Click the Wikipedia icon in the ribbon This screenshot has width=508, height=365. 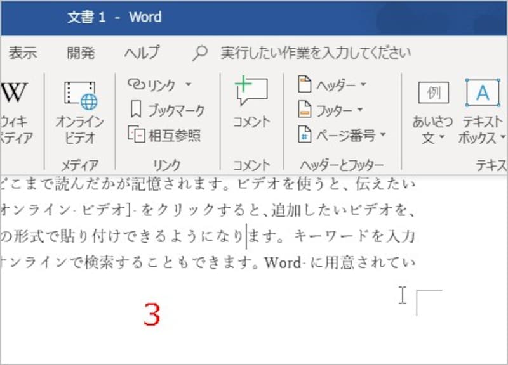click(x=13, y=93)
